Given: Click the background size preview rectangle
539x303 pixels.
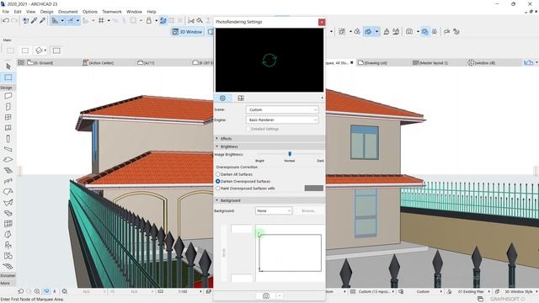Looking at the screenshot, I should tap(290, 252).
